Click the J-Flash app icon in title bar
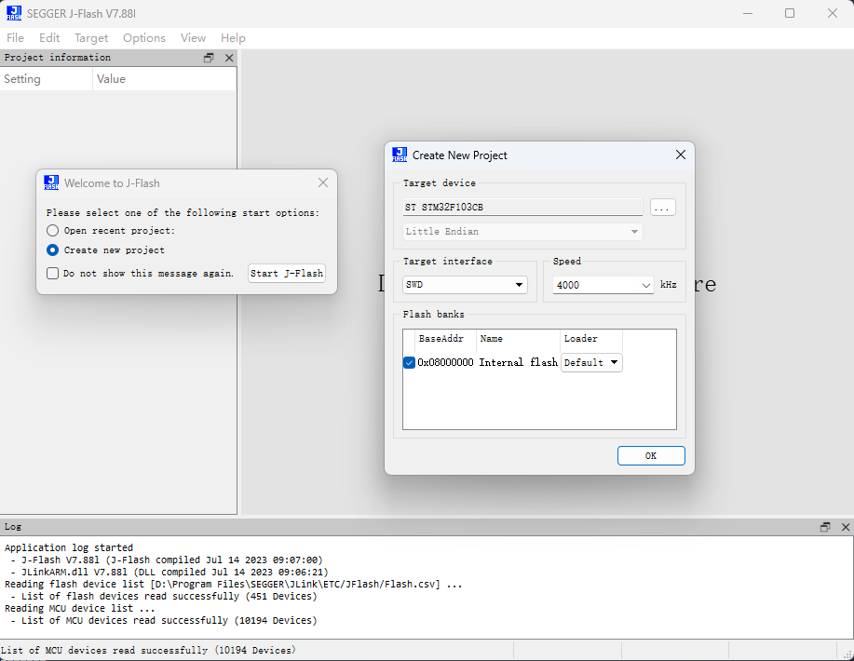854x661 pixels. click(14, 14)
